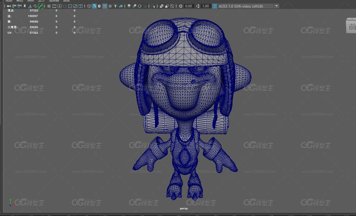
Task: Toggle the Safe Title icon
Action: [x=81, y=6]
